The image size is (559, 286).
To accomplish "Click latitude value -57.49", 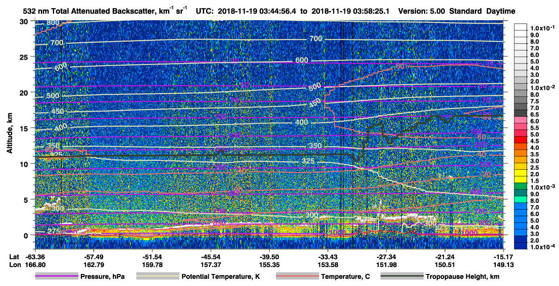I will pyautogui.click(x=93, y=256).
